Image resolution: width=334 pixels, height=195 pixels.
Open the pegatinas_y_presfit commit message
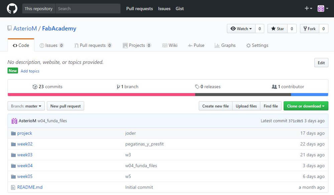coord(144,144)
